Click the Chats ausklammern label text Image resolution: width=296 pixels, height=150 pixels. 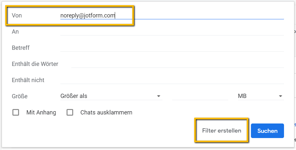pos(106,112)
